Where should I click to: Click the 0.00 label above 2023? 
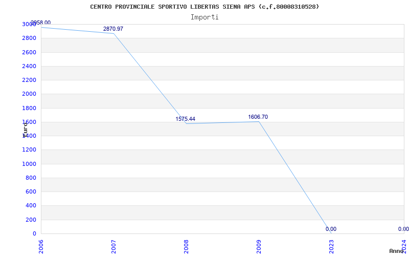tap(331, 229)
